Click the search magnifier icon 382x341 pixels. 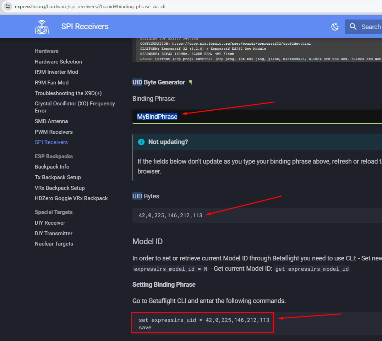(x=353, y=27)
